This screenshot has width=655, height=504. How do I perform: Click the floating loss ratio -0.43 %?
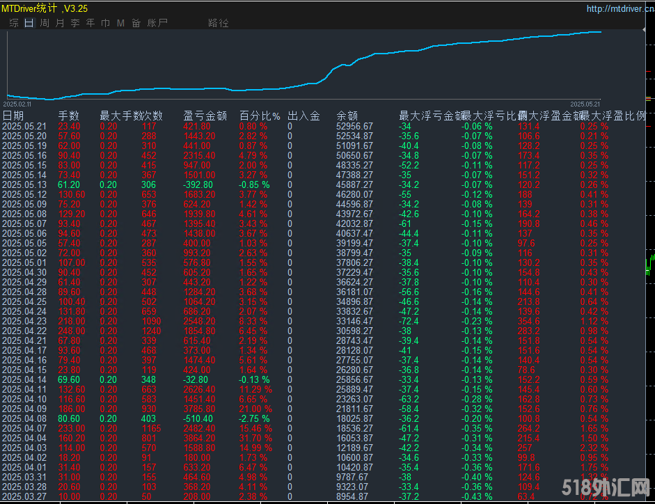477,497
